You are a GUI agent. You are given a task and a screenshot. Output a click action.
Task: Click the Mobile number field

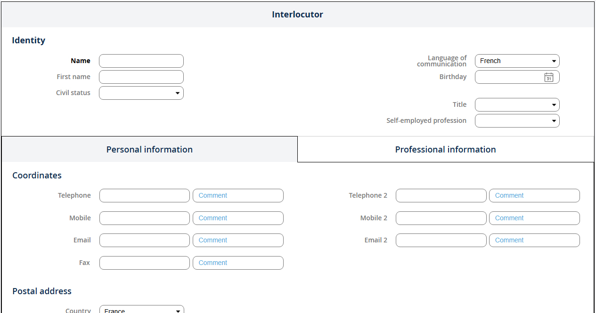coord(144,218)
